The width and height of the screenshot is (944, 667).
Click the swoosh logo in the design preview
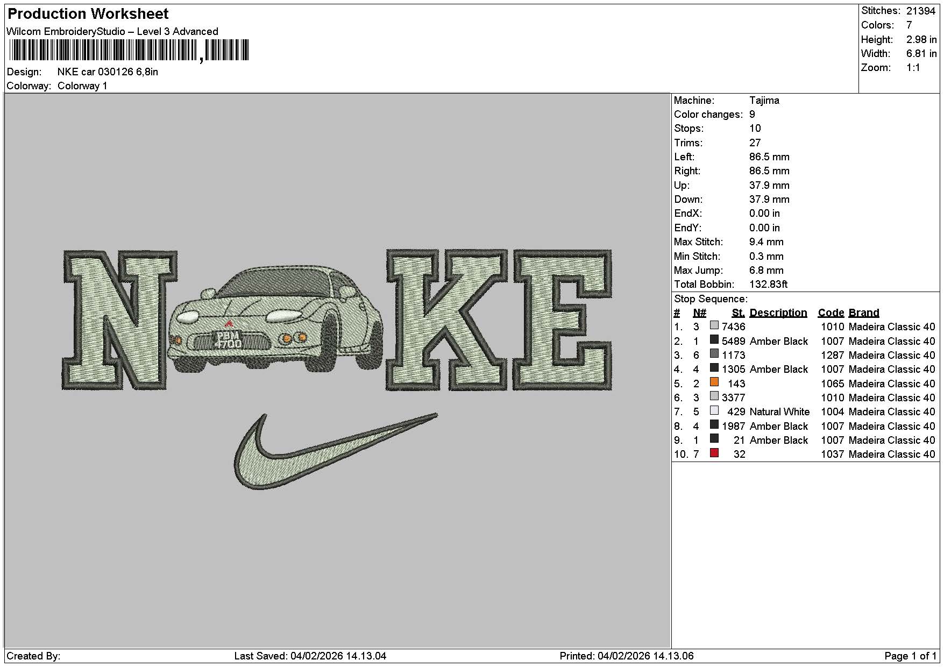coord(336,451)
